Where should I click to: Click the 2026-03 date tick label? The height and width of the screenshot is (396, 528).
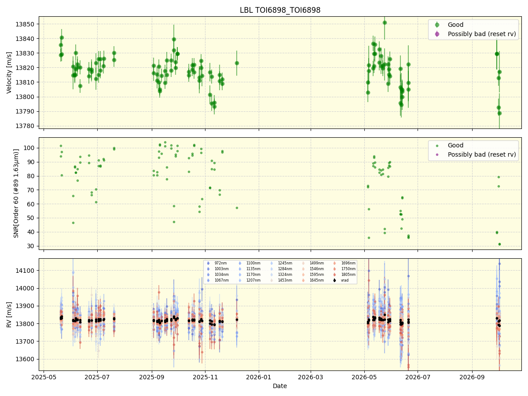tap(311, 377)
